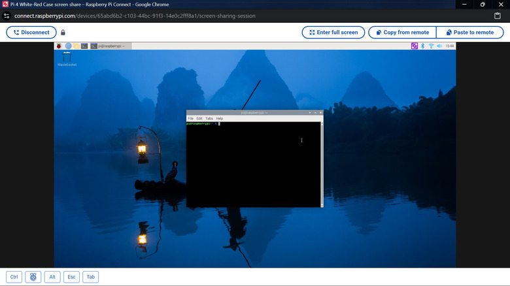Screen dimensions: 510x286
Task: Send the Esc key button
Action: [x=71, y=277]
